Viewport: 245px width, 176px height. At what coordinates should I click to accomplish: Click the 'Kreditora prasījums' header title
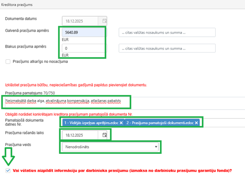[x=17, y=5]
